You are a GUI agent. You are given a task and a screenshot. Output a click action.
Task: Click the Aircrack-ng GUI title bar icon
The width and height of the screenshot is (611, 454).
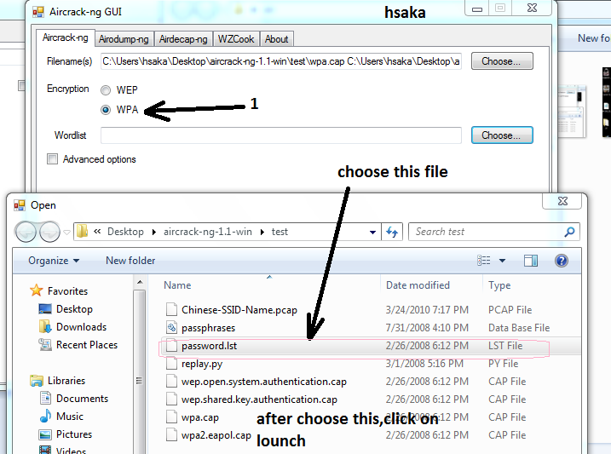point(38,12)
